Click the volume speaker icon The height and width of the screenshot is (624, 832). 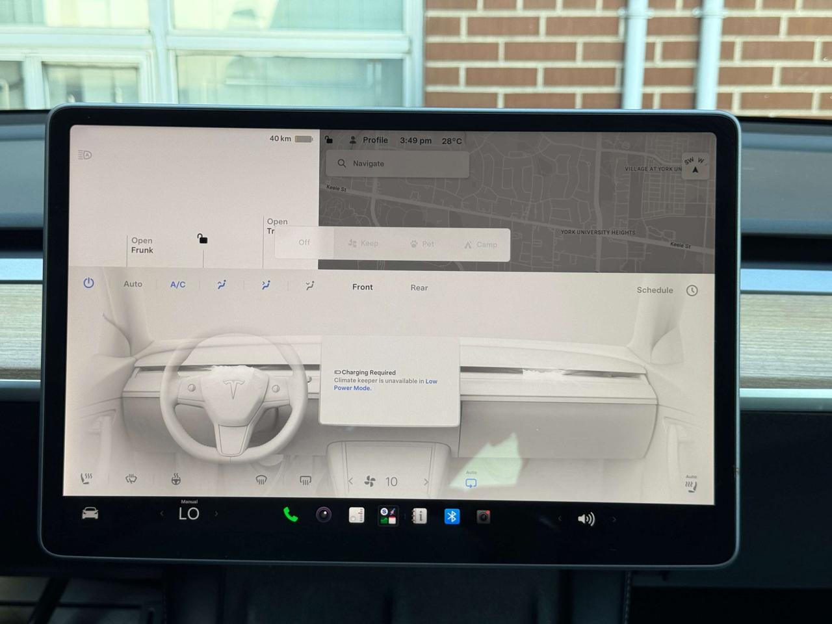pyautogui.click(x=586, y=519)
